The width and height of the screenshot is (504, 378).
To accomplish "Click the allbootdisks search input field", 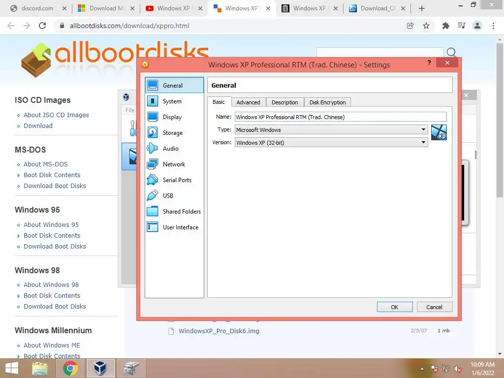I will (x=380, y=52).
